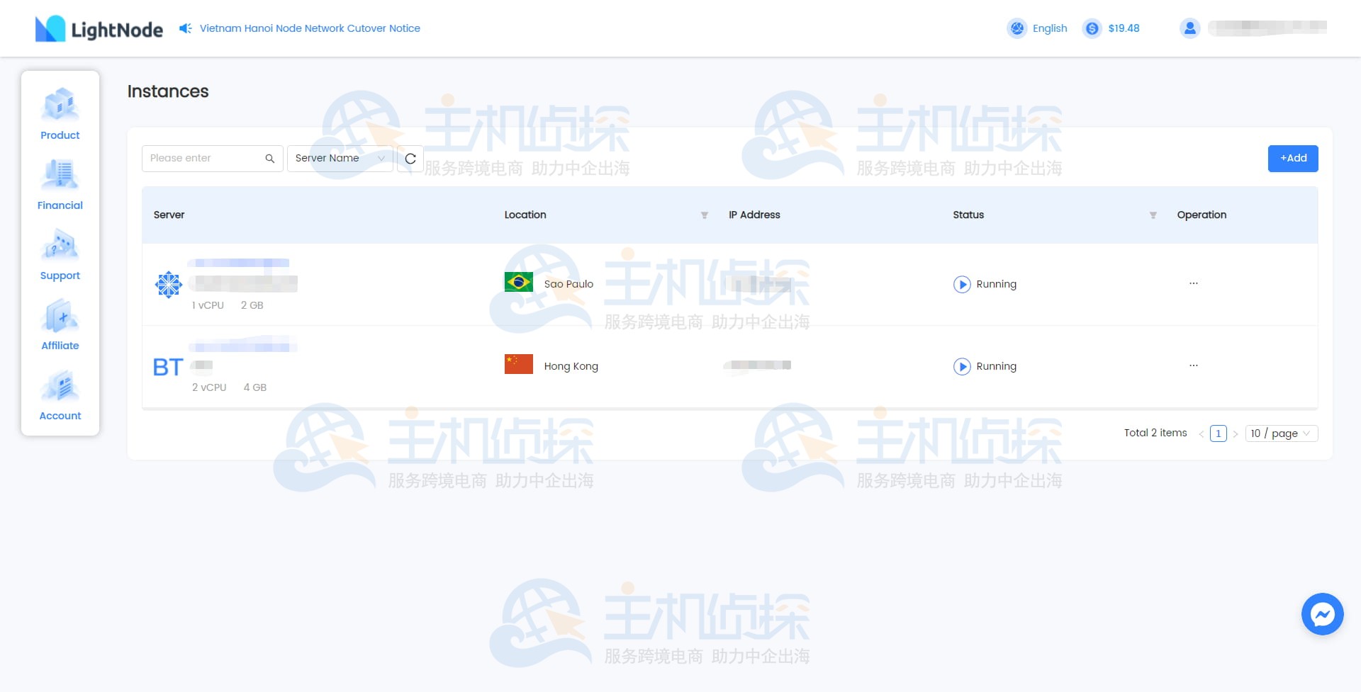
Task: Click the announcement speaker icon
Action: tap(185, 28)
